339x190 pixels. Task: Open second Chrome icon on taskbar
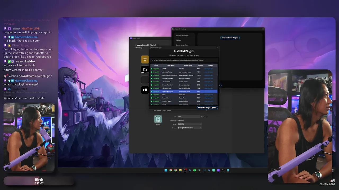pyautogui.click(x=175, y=170)
